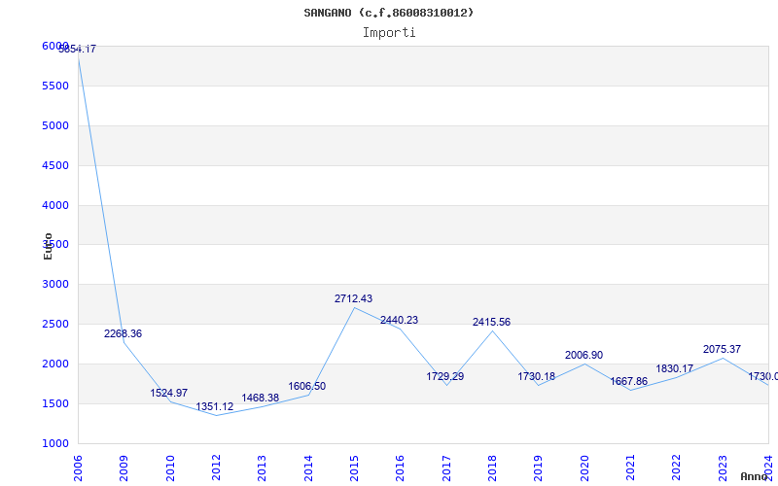Click the y-axis value 2000

[x=55, y=364]
